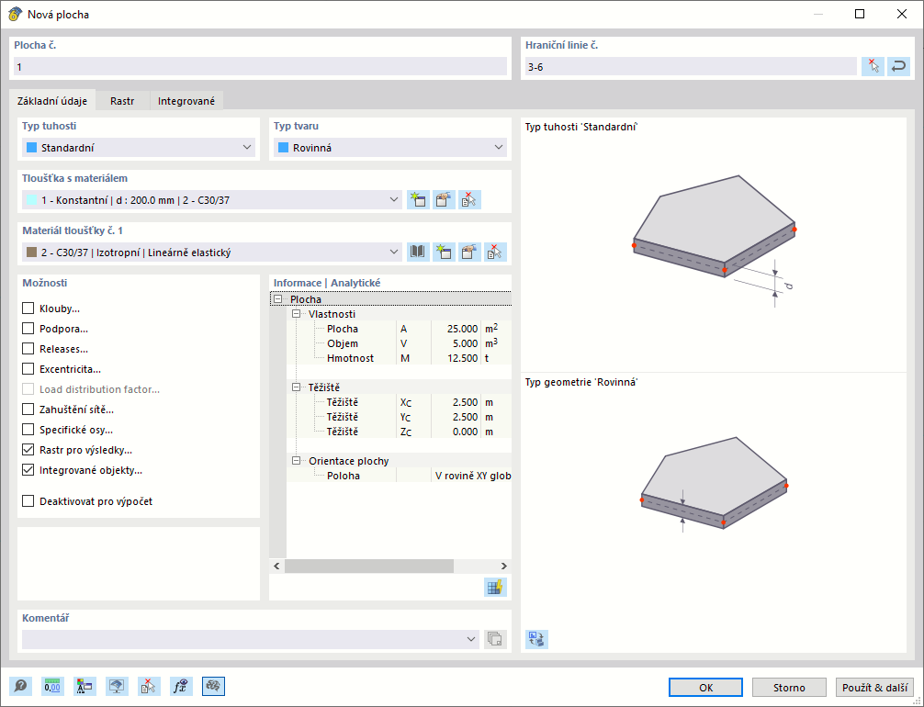Open material library book icon
Screen dimensions: 924x707
[x=419, y=252]
